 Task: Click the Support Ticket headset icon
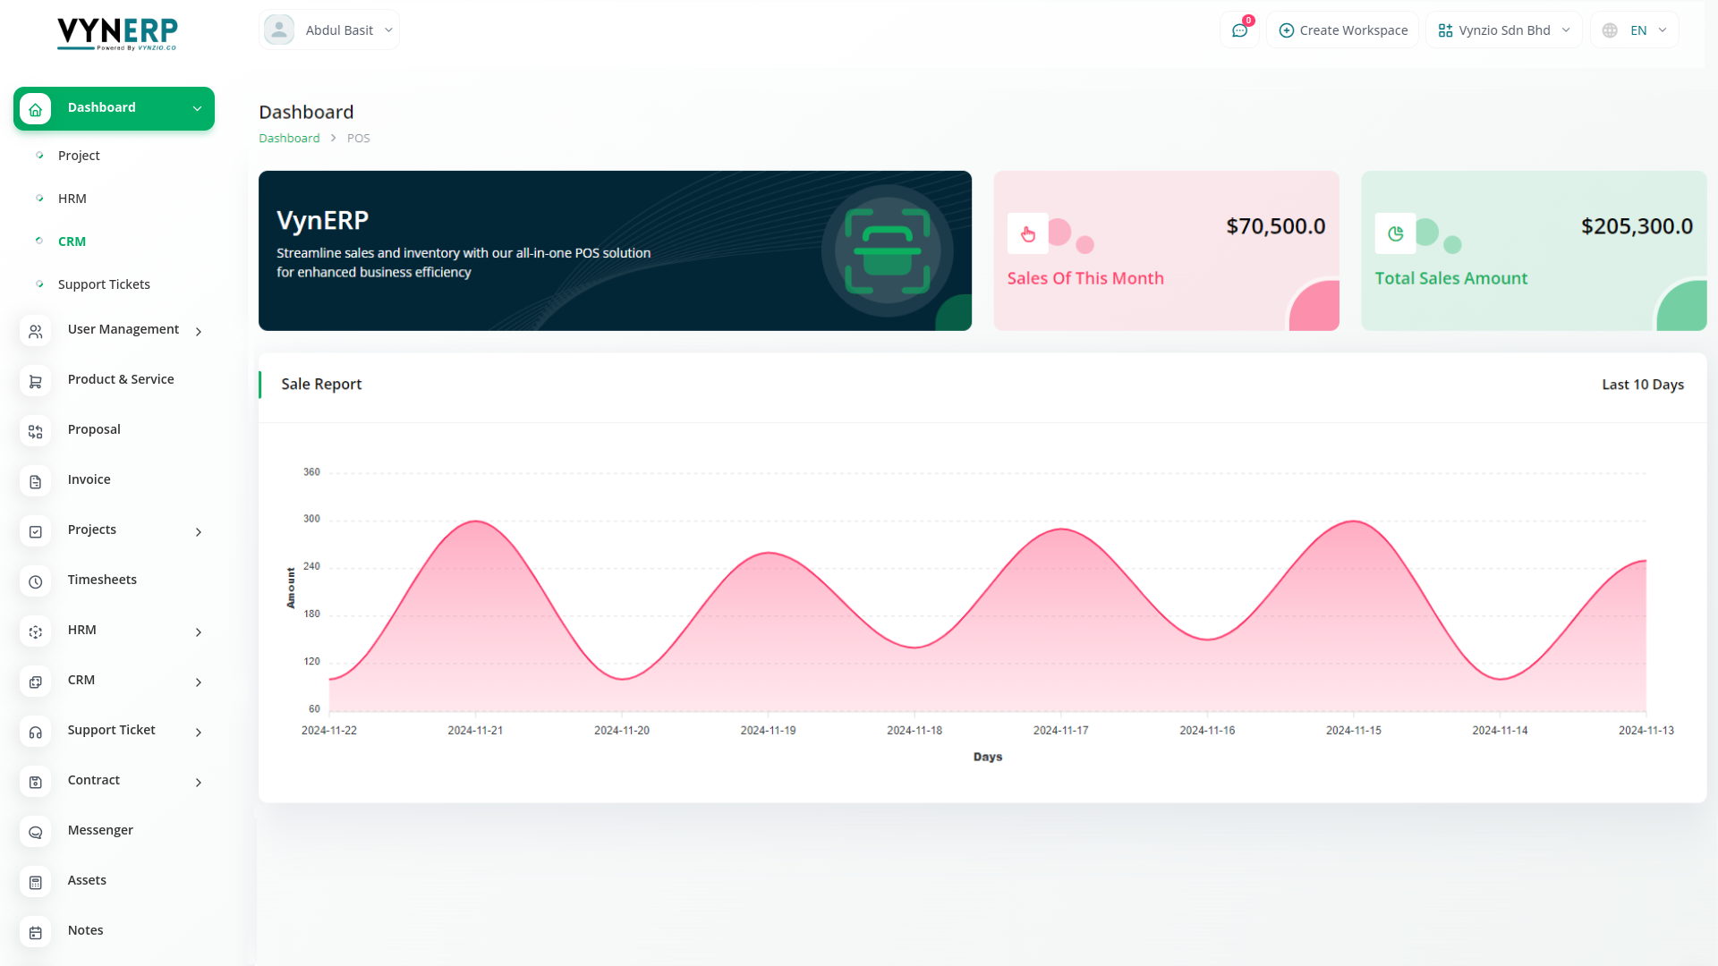36,732
